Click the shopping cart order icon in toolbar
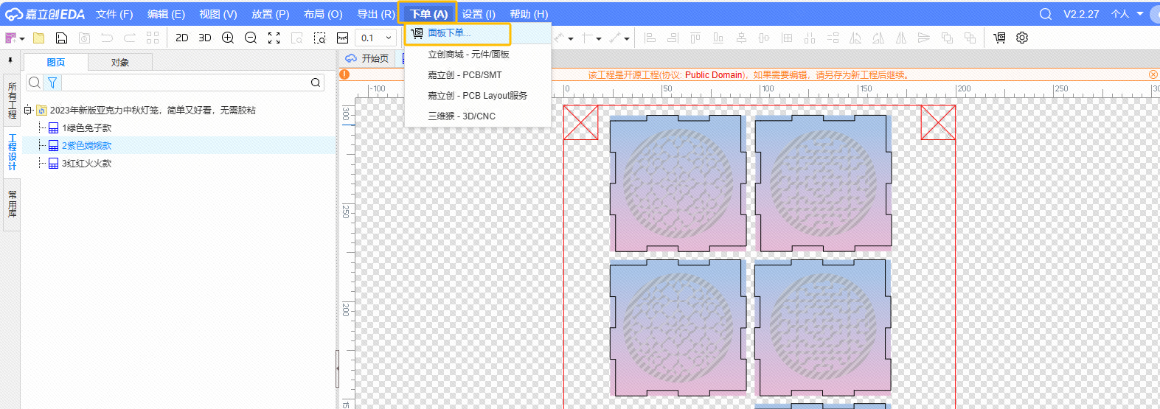The width and height of the screenshot is (1160, 409). pyautogui.click(x=999, y=38)
